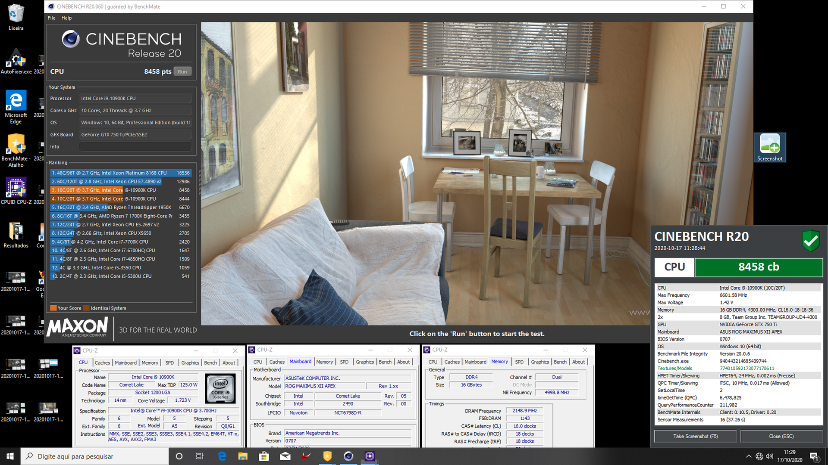
Task: Select Graphics tab in Mainboard CPU-Z window
Action: [x=365, y=362]
